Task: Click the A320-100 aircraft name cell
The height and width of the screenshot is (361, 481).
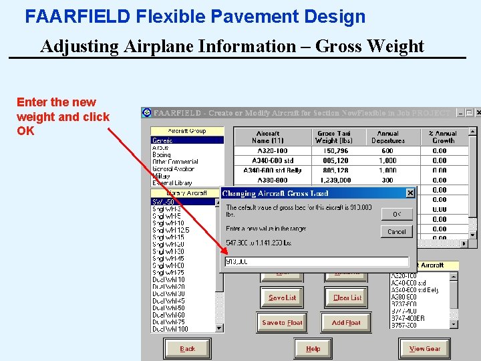Action: click(273, 150)
